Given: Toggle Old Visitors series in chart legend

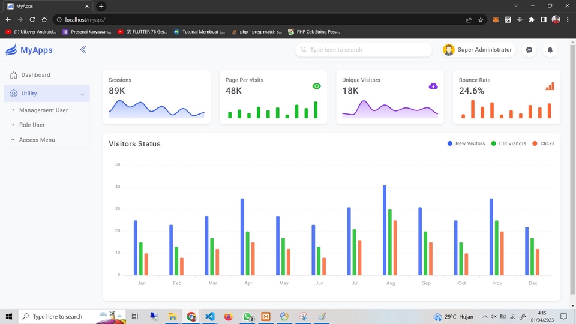Looking at the screenshot, I should [509, 143].
